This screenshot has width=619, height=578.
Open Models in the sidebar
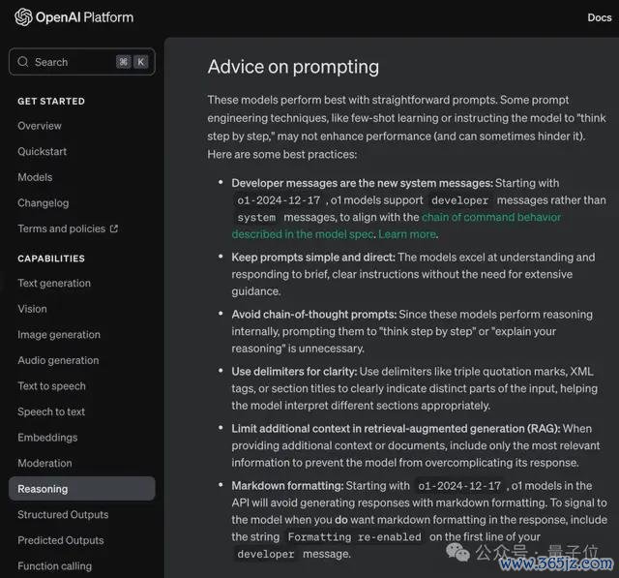tap(35, 177)
